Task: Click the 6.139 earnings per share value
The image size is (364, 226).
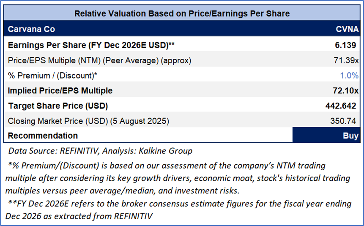Action: [x=347, y=45]
